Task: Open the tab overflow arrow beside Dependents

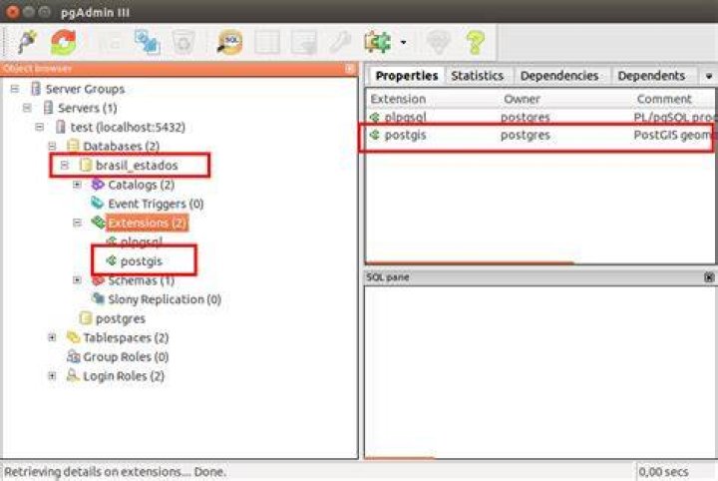Action: point(709,77)
